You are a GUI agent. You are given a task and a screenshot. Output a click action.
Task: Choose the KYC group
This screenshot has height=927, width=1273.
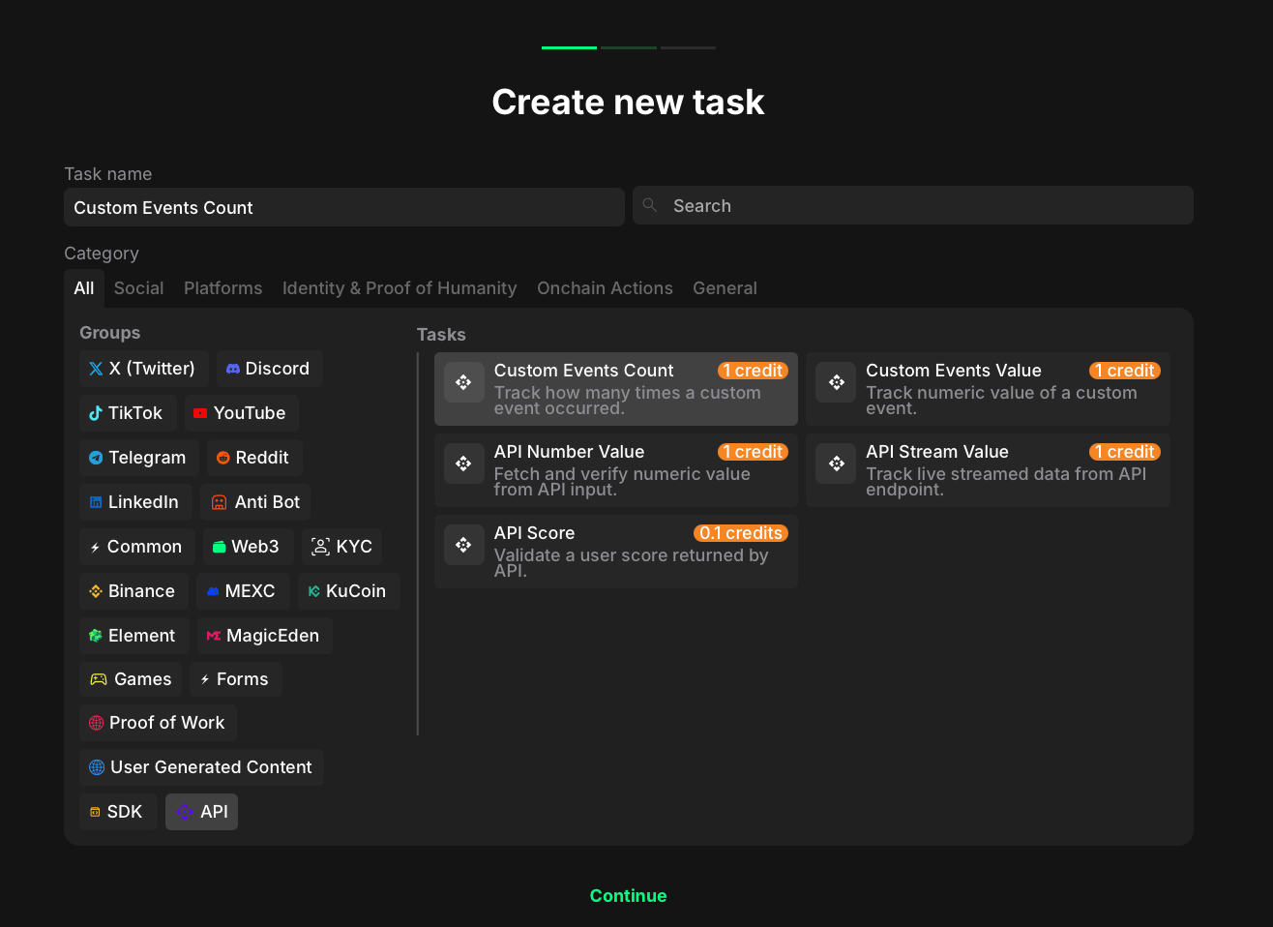point(342,547)
